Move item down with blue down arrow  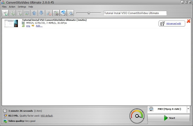click(41, 13)
